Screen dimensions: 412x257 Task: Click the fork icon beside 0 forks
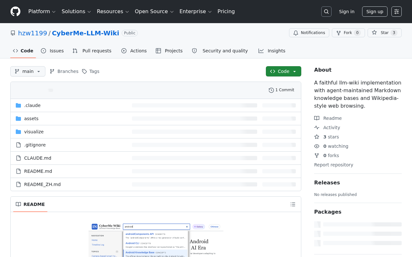point(317,155)
